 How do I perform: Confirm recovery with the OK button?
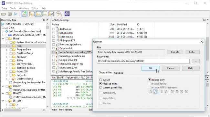(151, 68)
